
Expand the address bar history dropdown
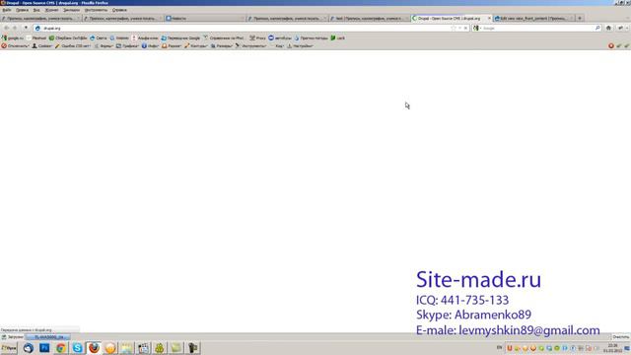[x=460, y=29]
